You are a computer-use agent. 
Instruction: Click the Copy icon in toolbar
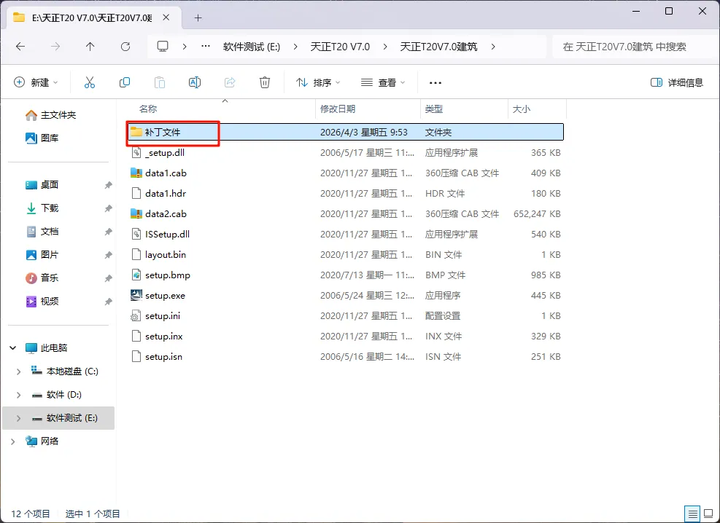tap(125, 82)
